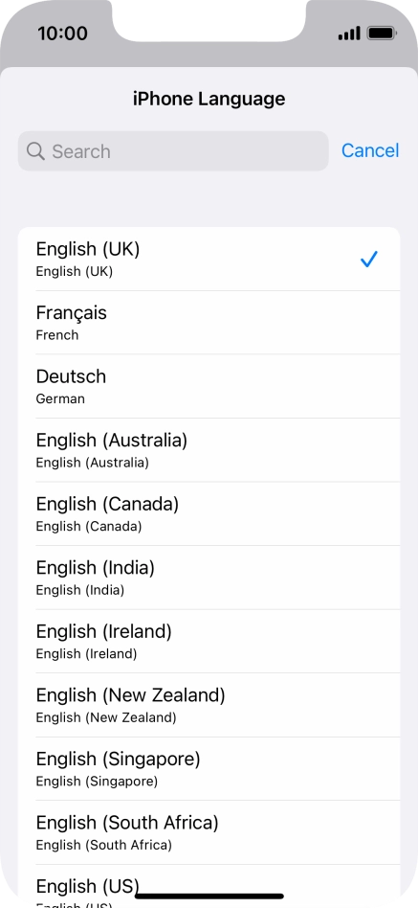The height and width of the screenshot is (908, 418).
Task: Tap the battery icon in status bar
Action: tap(382, 33)
